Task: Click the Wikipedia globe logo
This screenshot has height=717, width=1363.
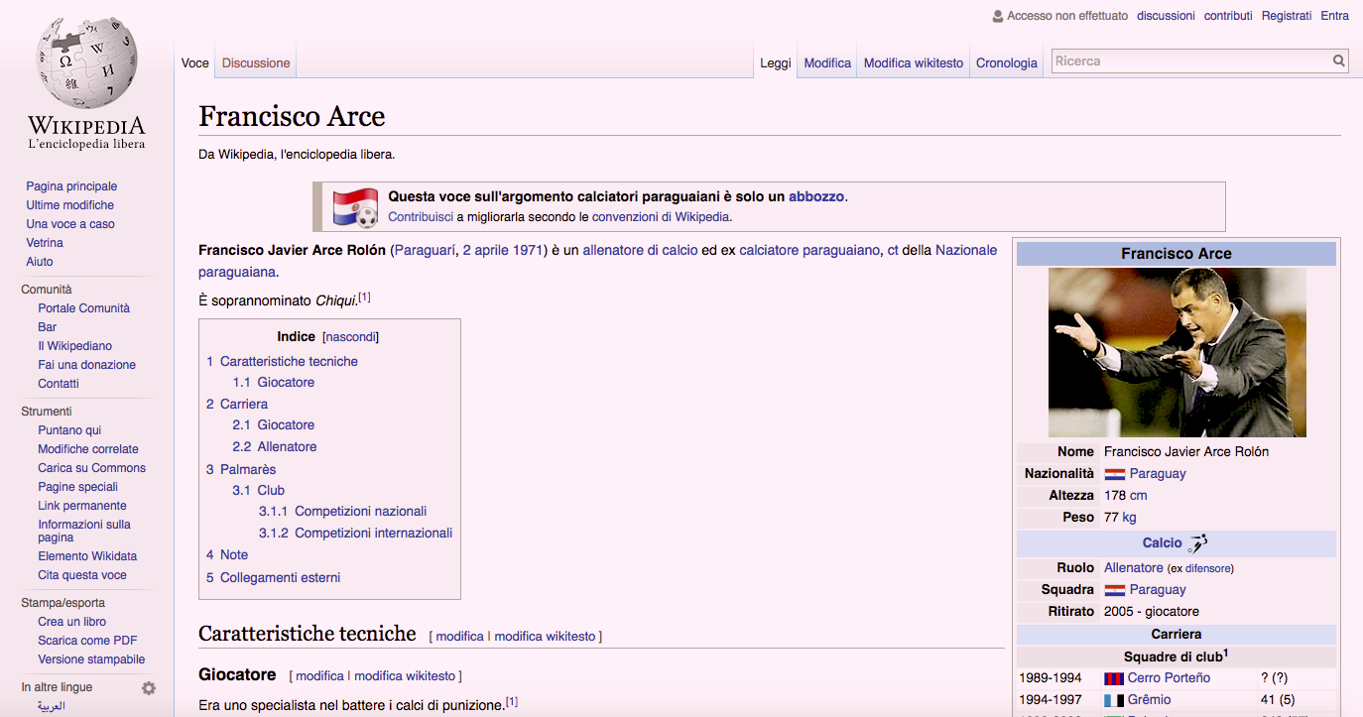Action: (x=86, y=64)
